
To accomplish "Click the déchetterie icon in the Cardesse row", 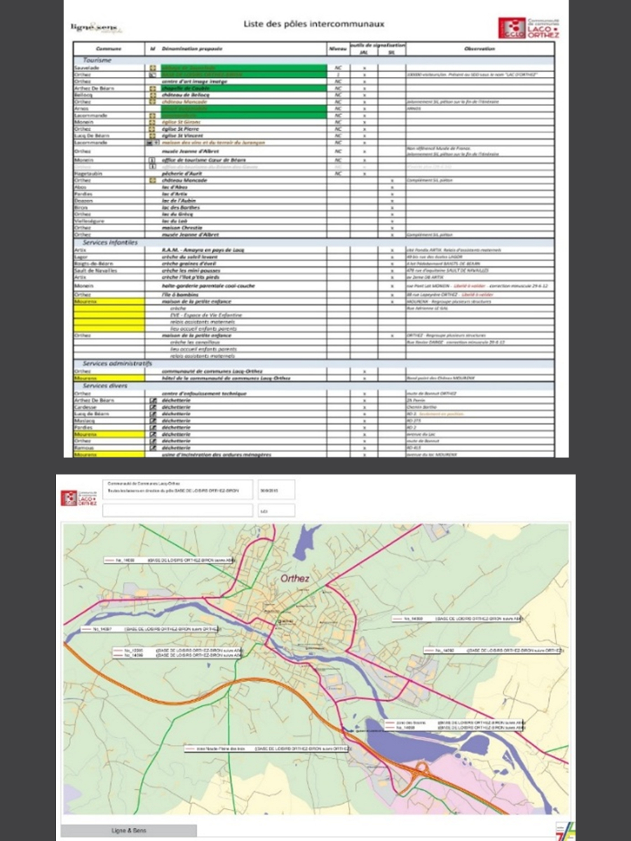I will click(x=151, y=406).
